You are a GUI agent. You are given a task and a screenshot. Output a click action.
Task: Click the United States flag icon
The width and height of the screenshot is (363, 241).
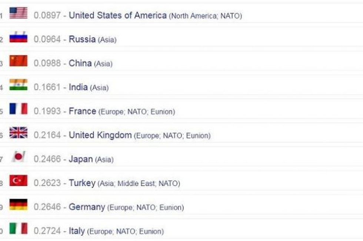(x=18, y=13)
